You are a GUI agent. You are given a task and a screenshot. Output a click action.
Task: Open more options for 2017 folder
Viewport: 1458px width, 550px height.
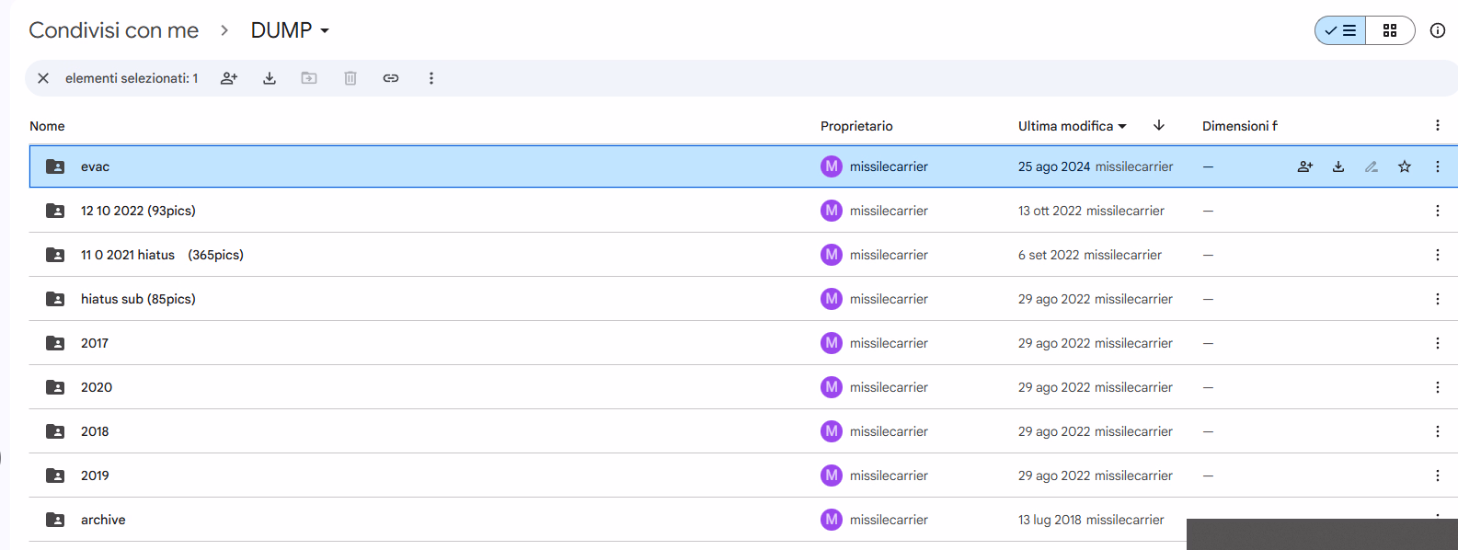(x=1438, y=343)
